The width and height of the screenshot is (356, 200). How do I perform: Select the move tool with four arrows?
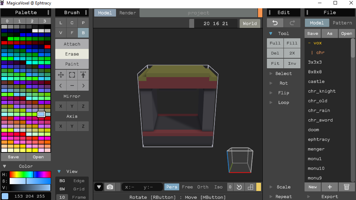coord(61,75)
